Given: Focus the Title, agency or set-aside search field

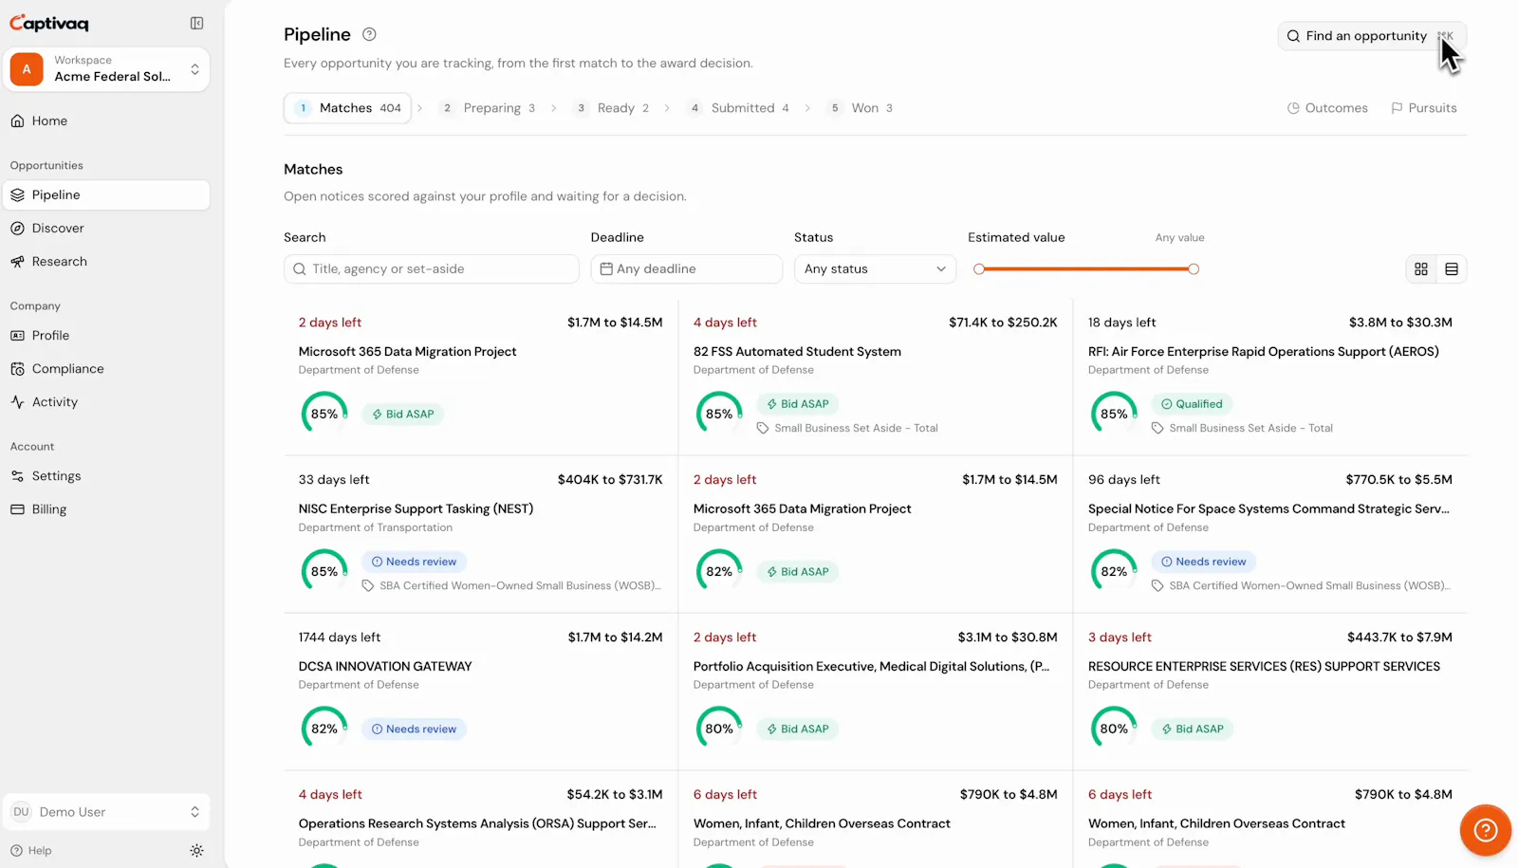Looking at the screenshot, I should point(432,269).
